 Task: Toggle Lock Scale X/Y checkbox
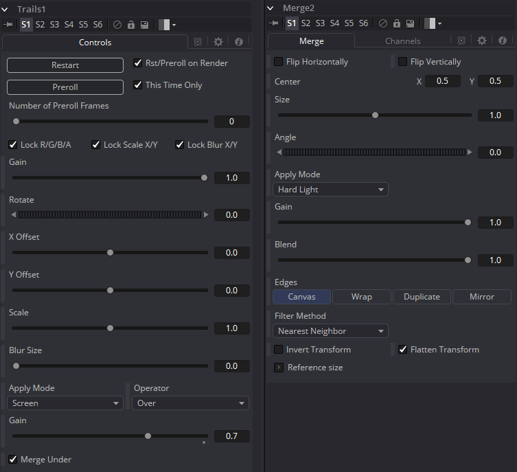point(95,144)
